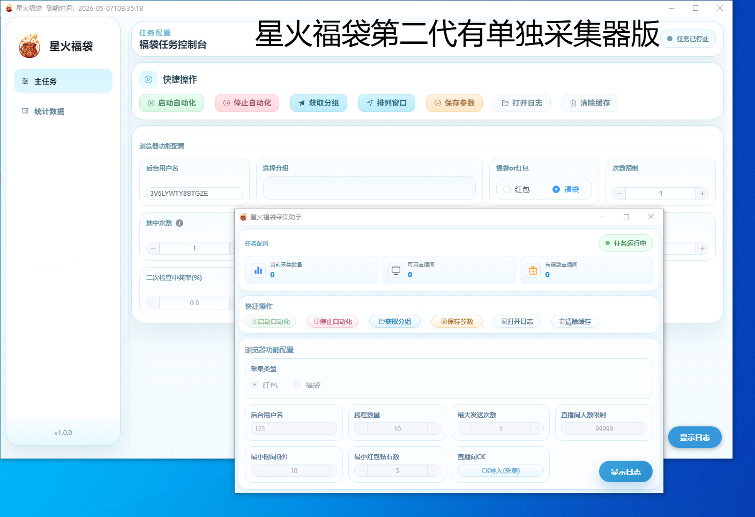Choose 红包 under 采集类型

coord(255,385)
